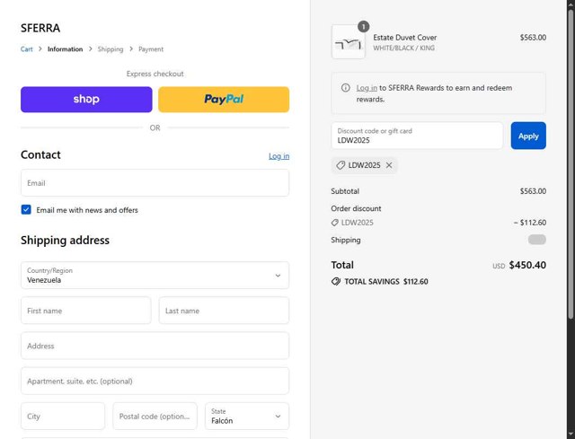
Task: Focus the First name field
Action: (x=86, y=311)
